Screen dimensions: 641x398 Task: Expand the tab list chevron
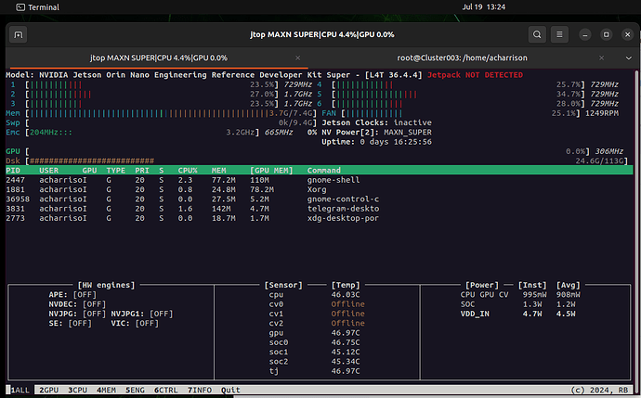point(629,58)
